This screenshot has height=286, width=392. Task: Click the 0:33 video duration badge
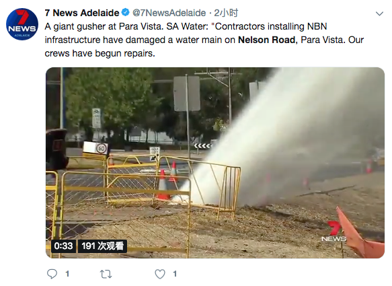63,246
